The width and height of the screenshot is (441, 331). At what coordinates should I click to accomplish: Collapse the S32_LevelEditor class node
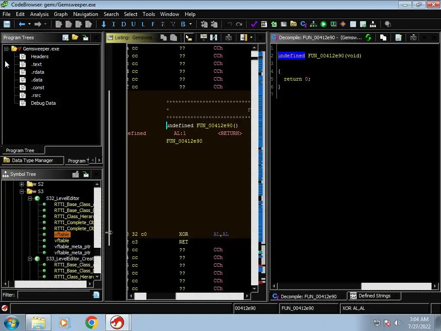coord(30,198)
